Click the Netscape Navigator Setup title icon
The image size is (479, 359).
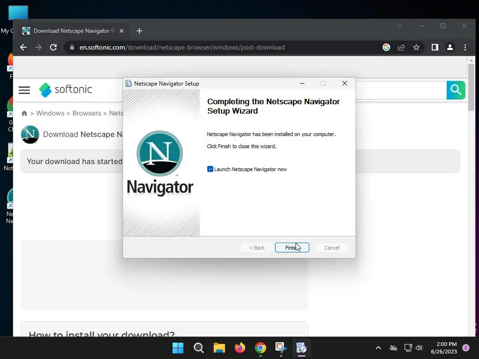[128, 83]
